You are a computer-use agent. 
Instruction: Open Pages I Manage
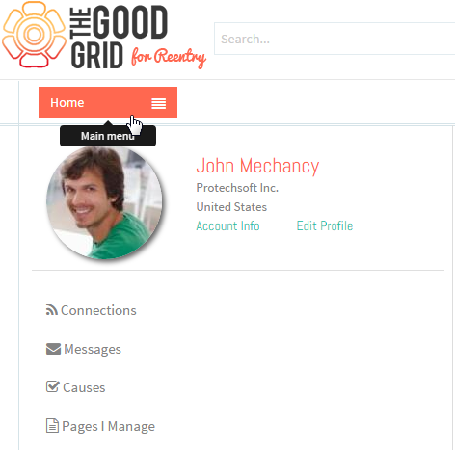(108, 426)
